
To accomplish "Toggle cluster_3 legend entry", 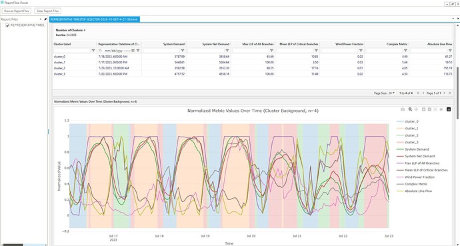I will (x=407, y=142).
